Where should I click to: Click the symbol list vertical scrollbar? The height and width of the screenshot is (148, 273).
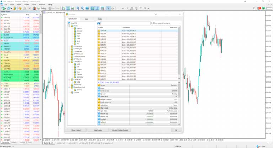[179, 53]
